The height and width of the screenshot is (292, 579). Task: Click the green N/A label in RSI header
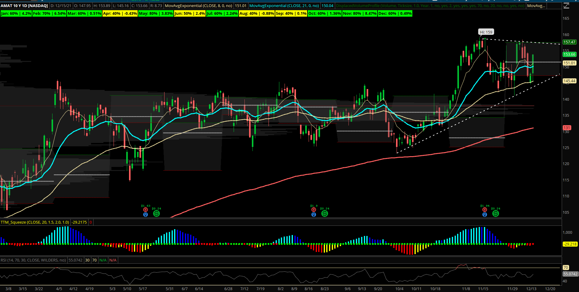click(103, 260)
